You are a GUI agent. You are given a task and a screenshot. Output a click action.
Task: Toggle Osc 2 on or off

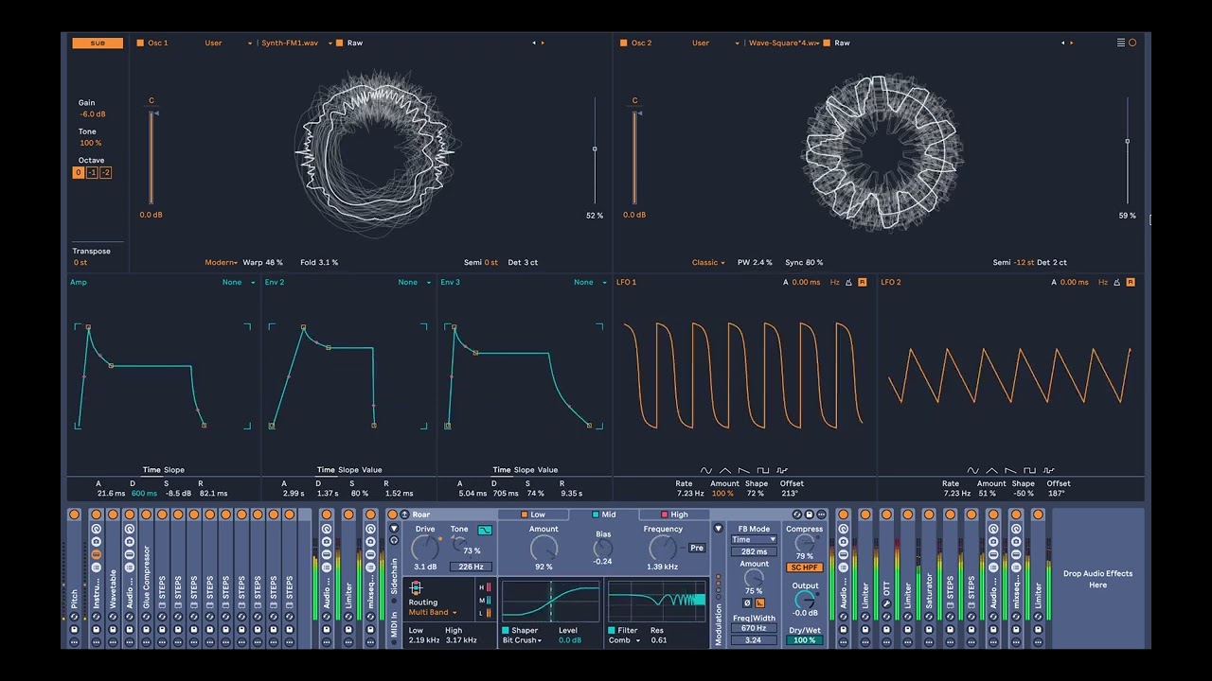pos(624,43)
